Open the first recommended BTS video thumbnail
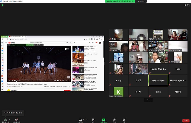This screenshot has height=123, width=191. click(x=78, y=49)
